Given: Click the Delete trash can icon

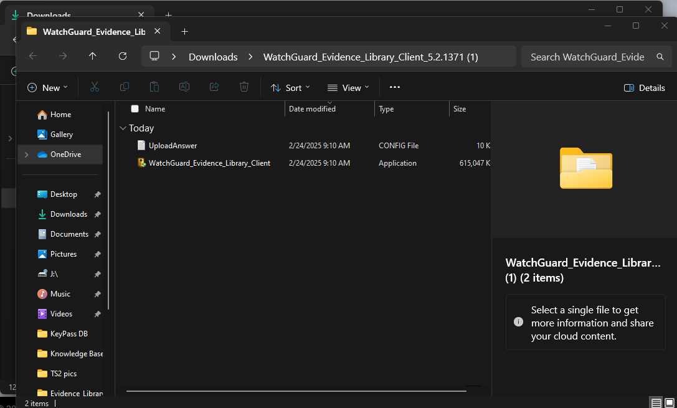Looking at the screenshot, I should [244, 87].
